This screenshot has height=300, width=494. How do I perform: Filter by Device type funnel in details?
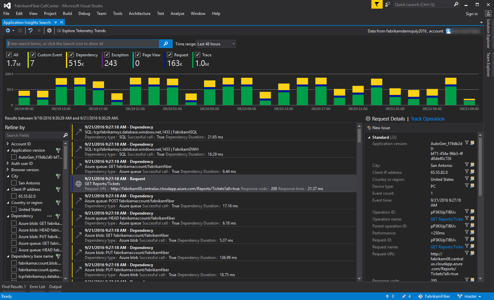pyautogui.click(x=467, y=185)
